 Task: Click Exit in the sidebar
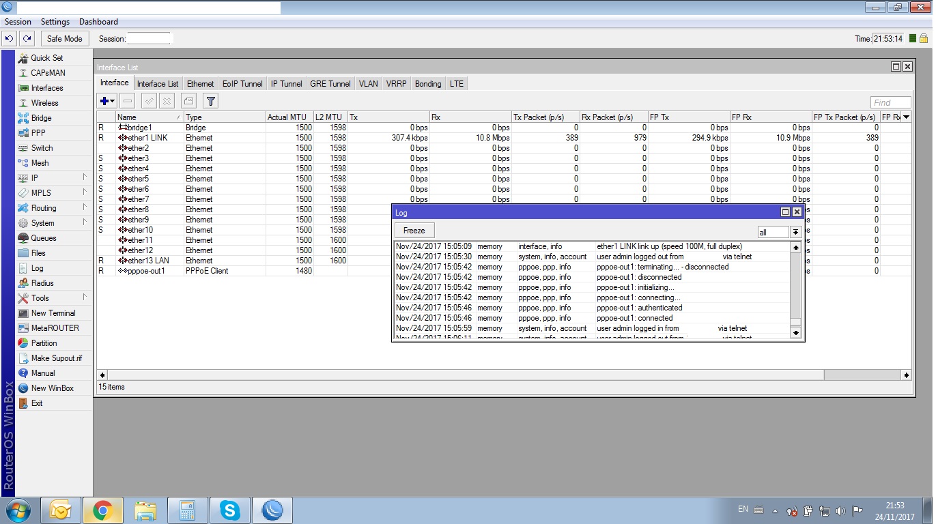[37, 403]
